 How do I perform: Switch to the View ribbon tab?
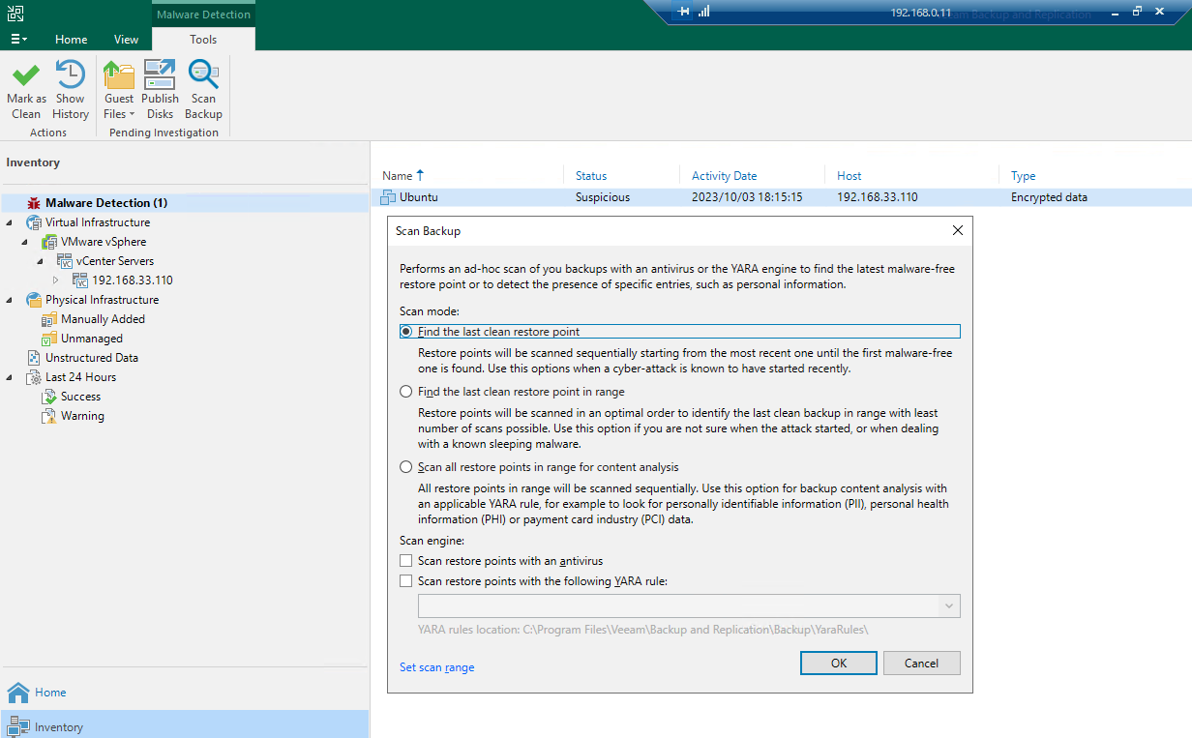pyautogui.click(x=127, y=40)
